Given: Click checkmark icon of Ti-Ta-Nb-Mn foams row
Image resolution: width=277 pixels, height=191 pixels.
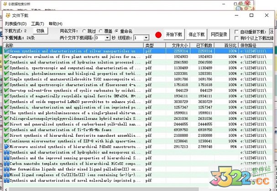Looking at the screenshot, I should (x=6, y=130).
